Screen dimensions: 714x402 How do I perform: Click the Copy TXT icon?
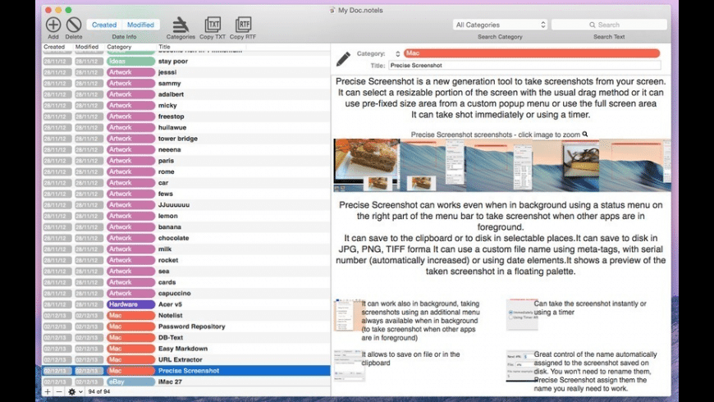213,25
